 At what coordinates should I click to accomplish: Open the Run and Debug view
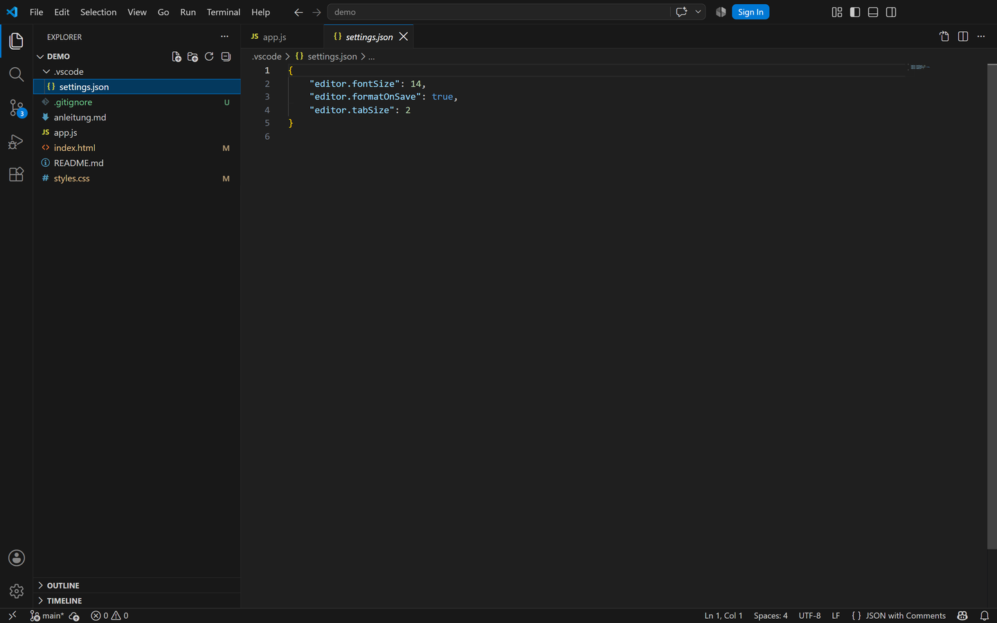pos(17,141)
